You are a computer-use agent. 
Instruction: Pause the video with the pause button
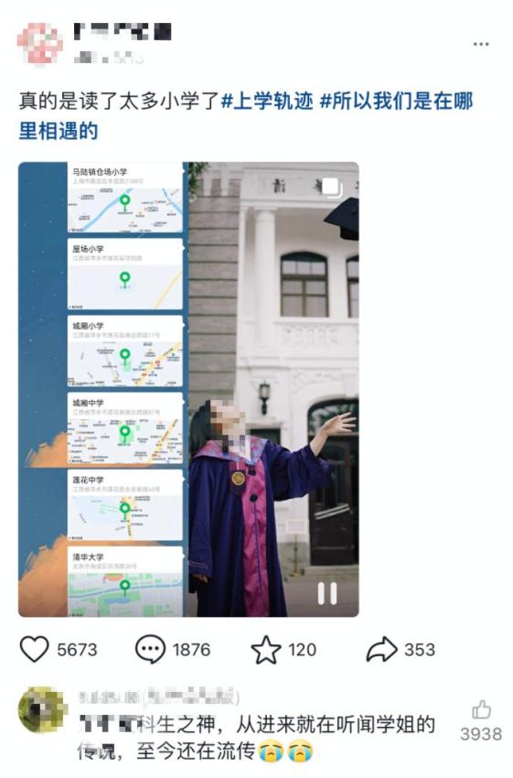point(327,593)
